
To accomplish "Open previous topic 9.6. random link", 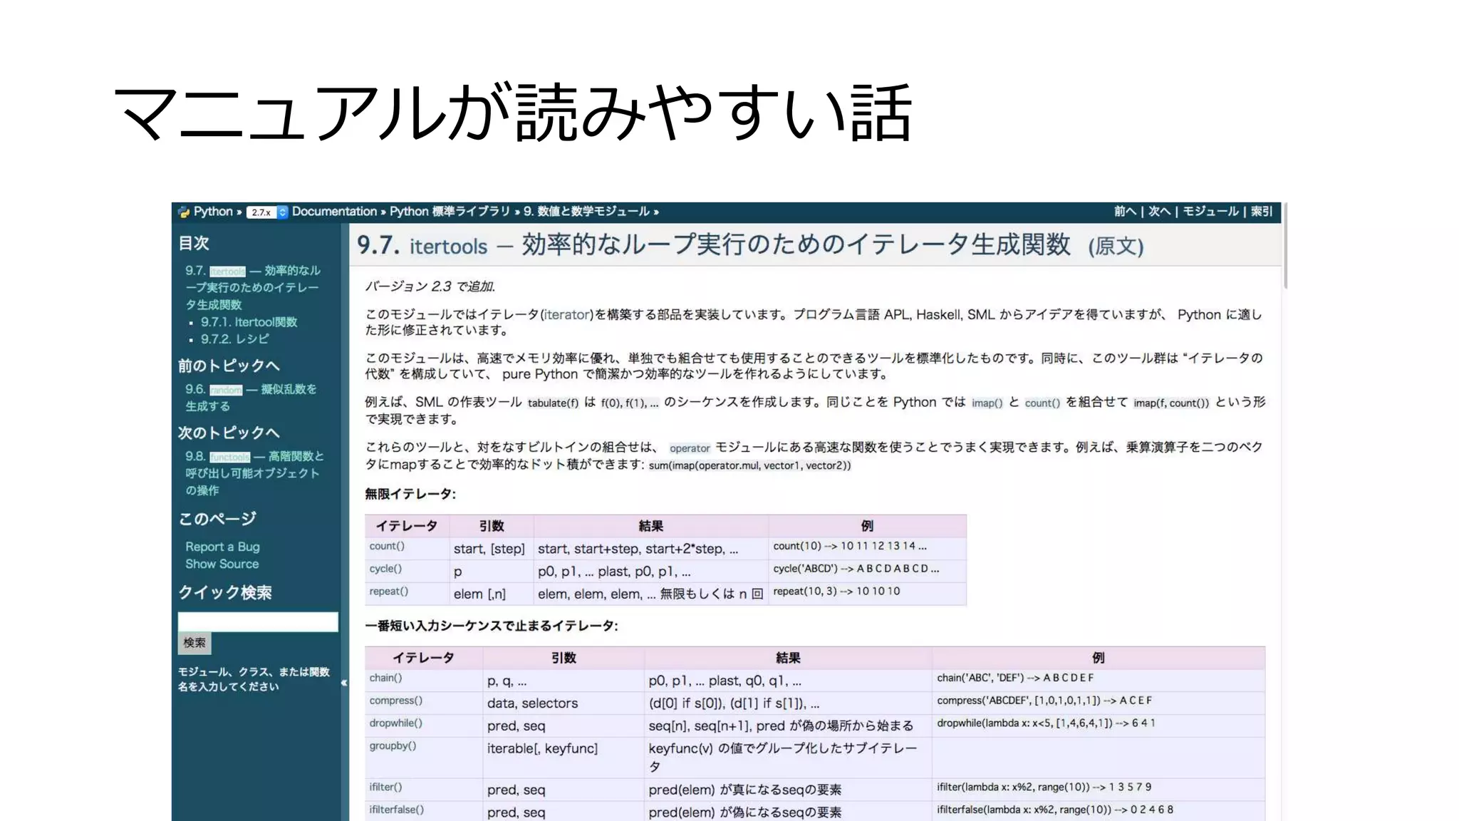I will click(x=251, y=398).
